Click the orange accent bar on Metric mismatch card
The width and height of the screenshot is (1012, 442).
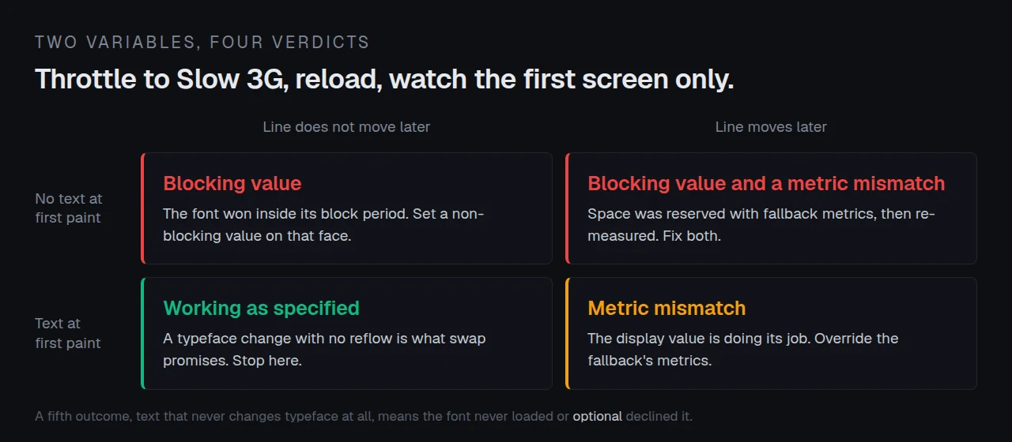(x=567, y=333)
